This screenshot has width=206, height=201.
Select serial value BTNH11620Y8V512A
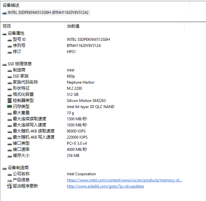(x=84, y=45)
